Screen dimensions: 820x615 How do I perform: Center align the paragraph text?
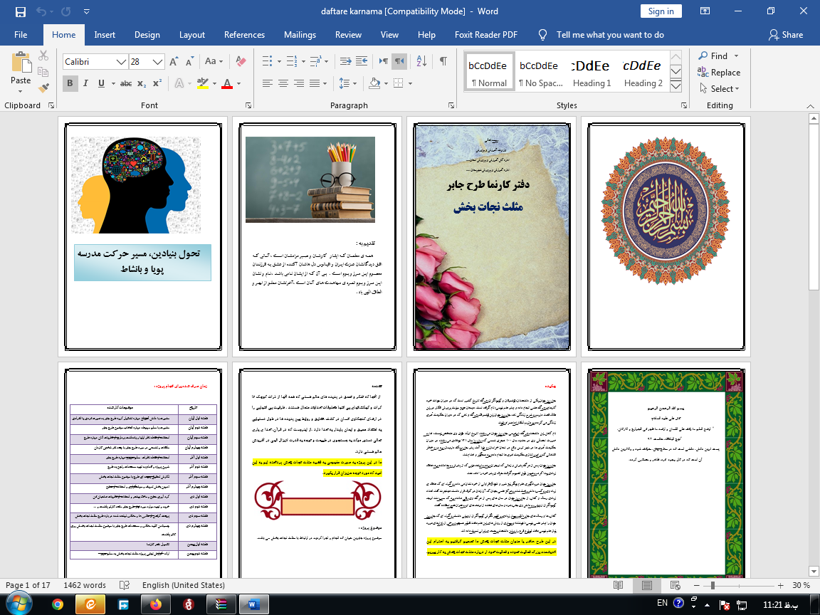pyautogui.click(x=283, y=83)
